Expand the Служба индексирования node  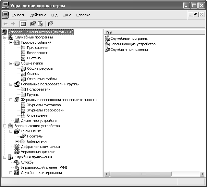click(x=11, y=173)
